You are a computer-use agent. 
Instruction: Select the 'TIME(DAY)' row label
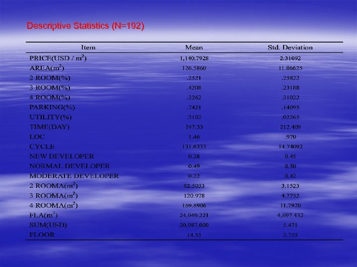click(x=50, y=127)
